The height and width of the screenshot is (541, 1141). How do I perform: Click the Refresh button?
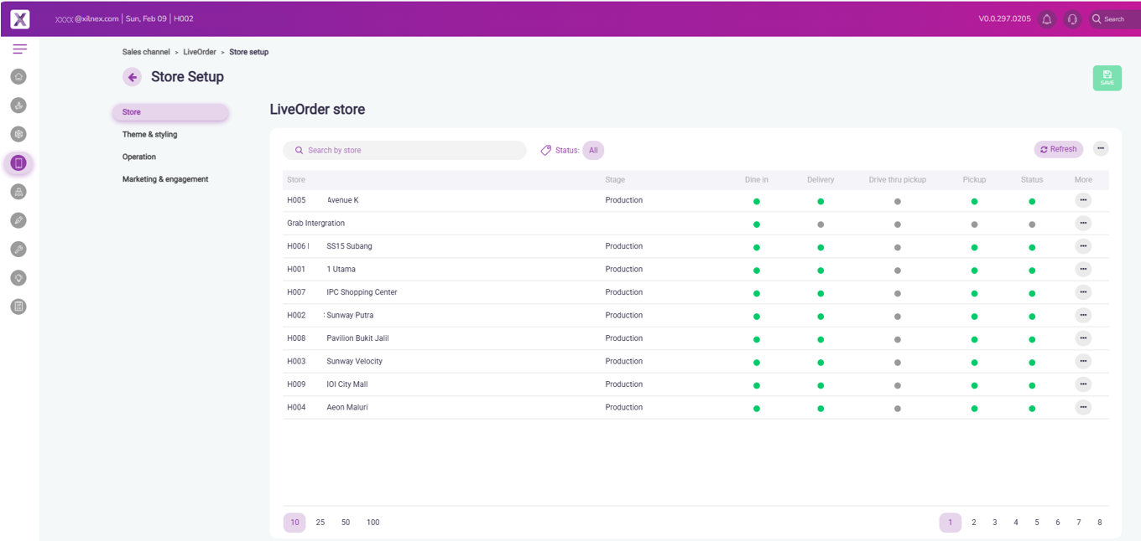pos(1058,149)
